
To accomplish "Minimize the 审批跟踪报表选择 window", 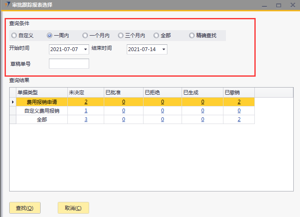I will pyautogui.click(x=264, y=5).
